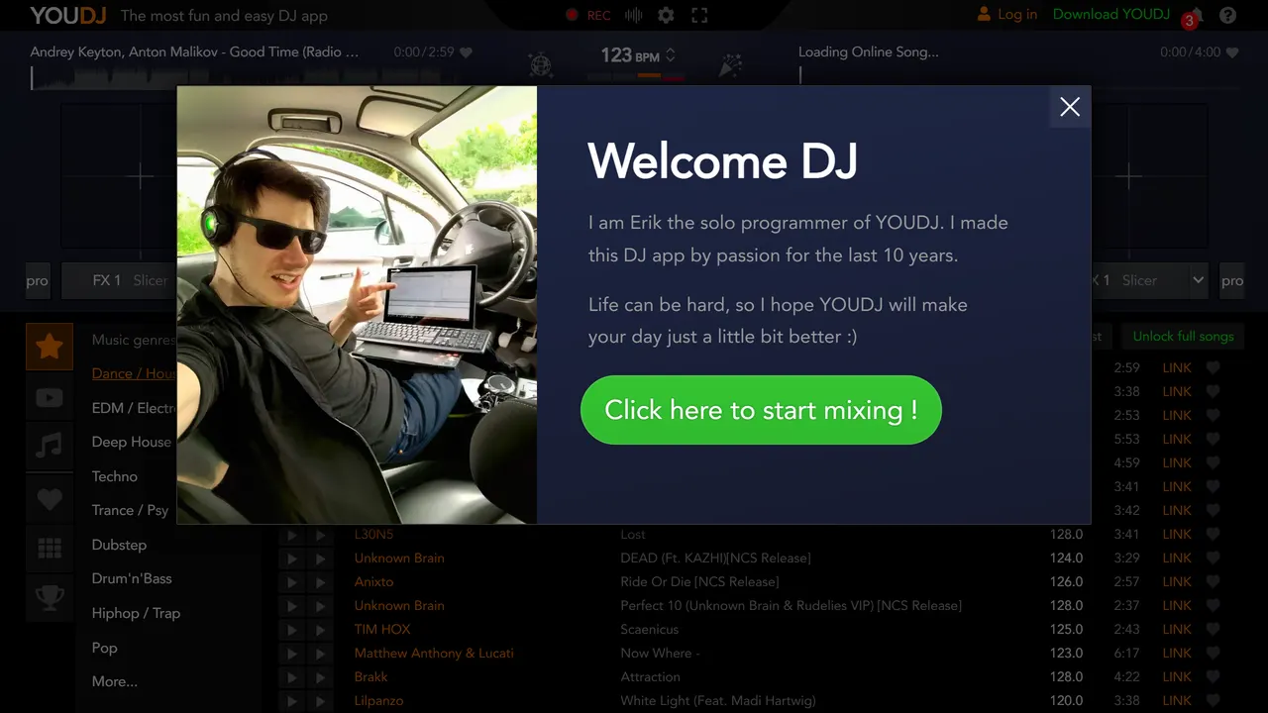The height and width of the screenshot is (713, 1268).
Task: Select the Trance / Psy genre
Action: [130, 510]
